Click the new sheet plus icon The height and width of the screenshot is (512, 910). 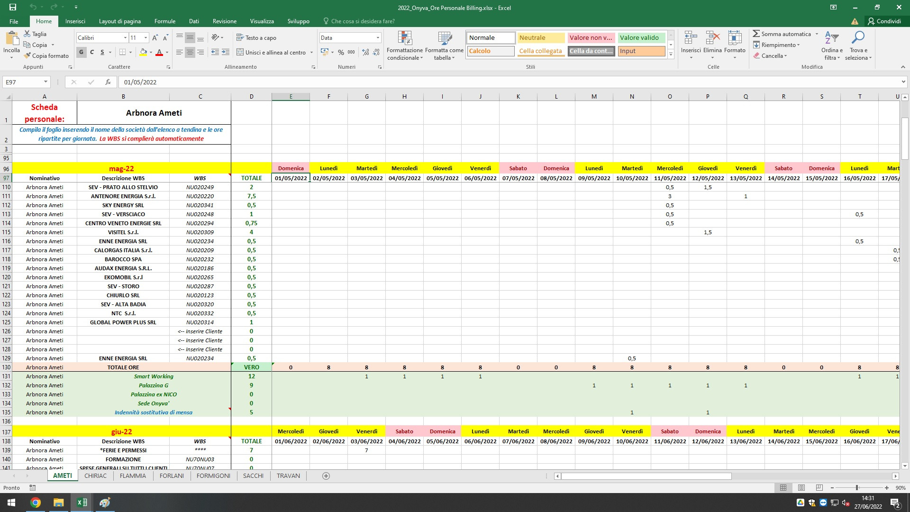click(326, 475)
